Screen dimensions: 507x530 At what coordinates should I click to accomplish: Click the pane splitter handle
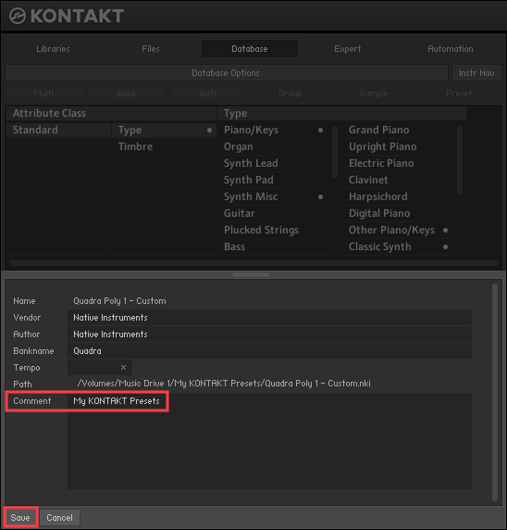click(x=251, y=274)
